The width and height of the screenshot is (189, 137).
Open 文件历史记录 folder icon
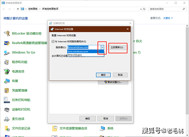point(7,128)
